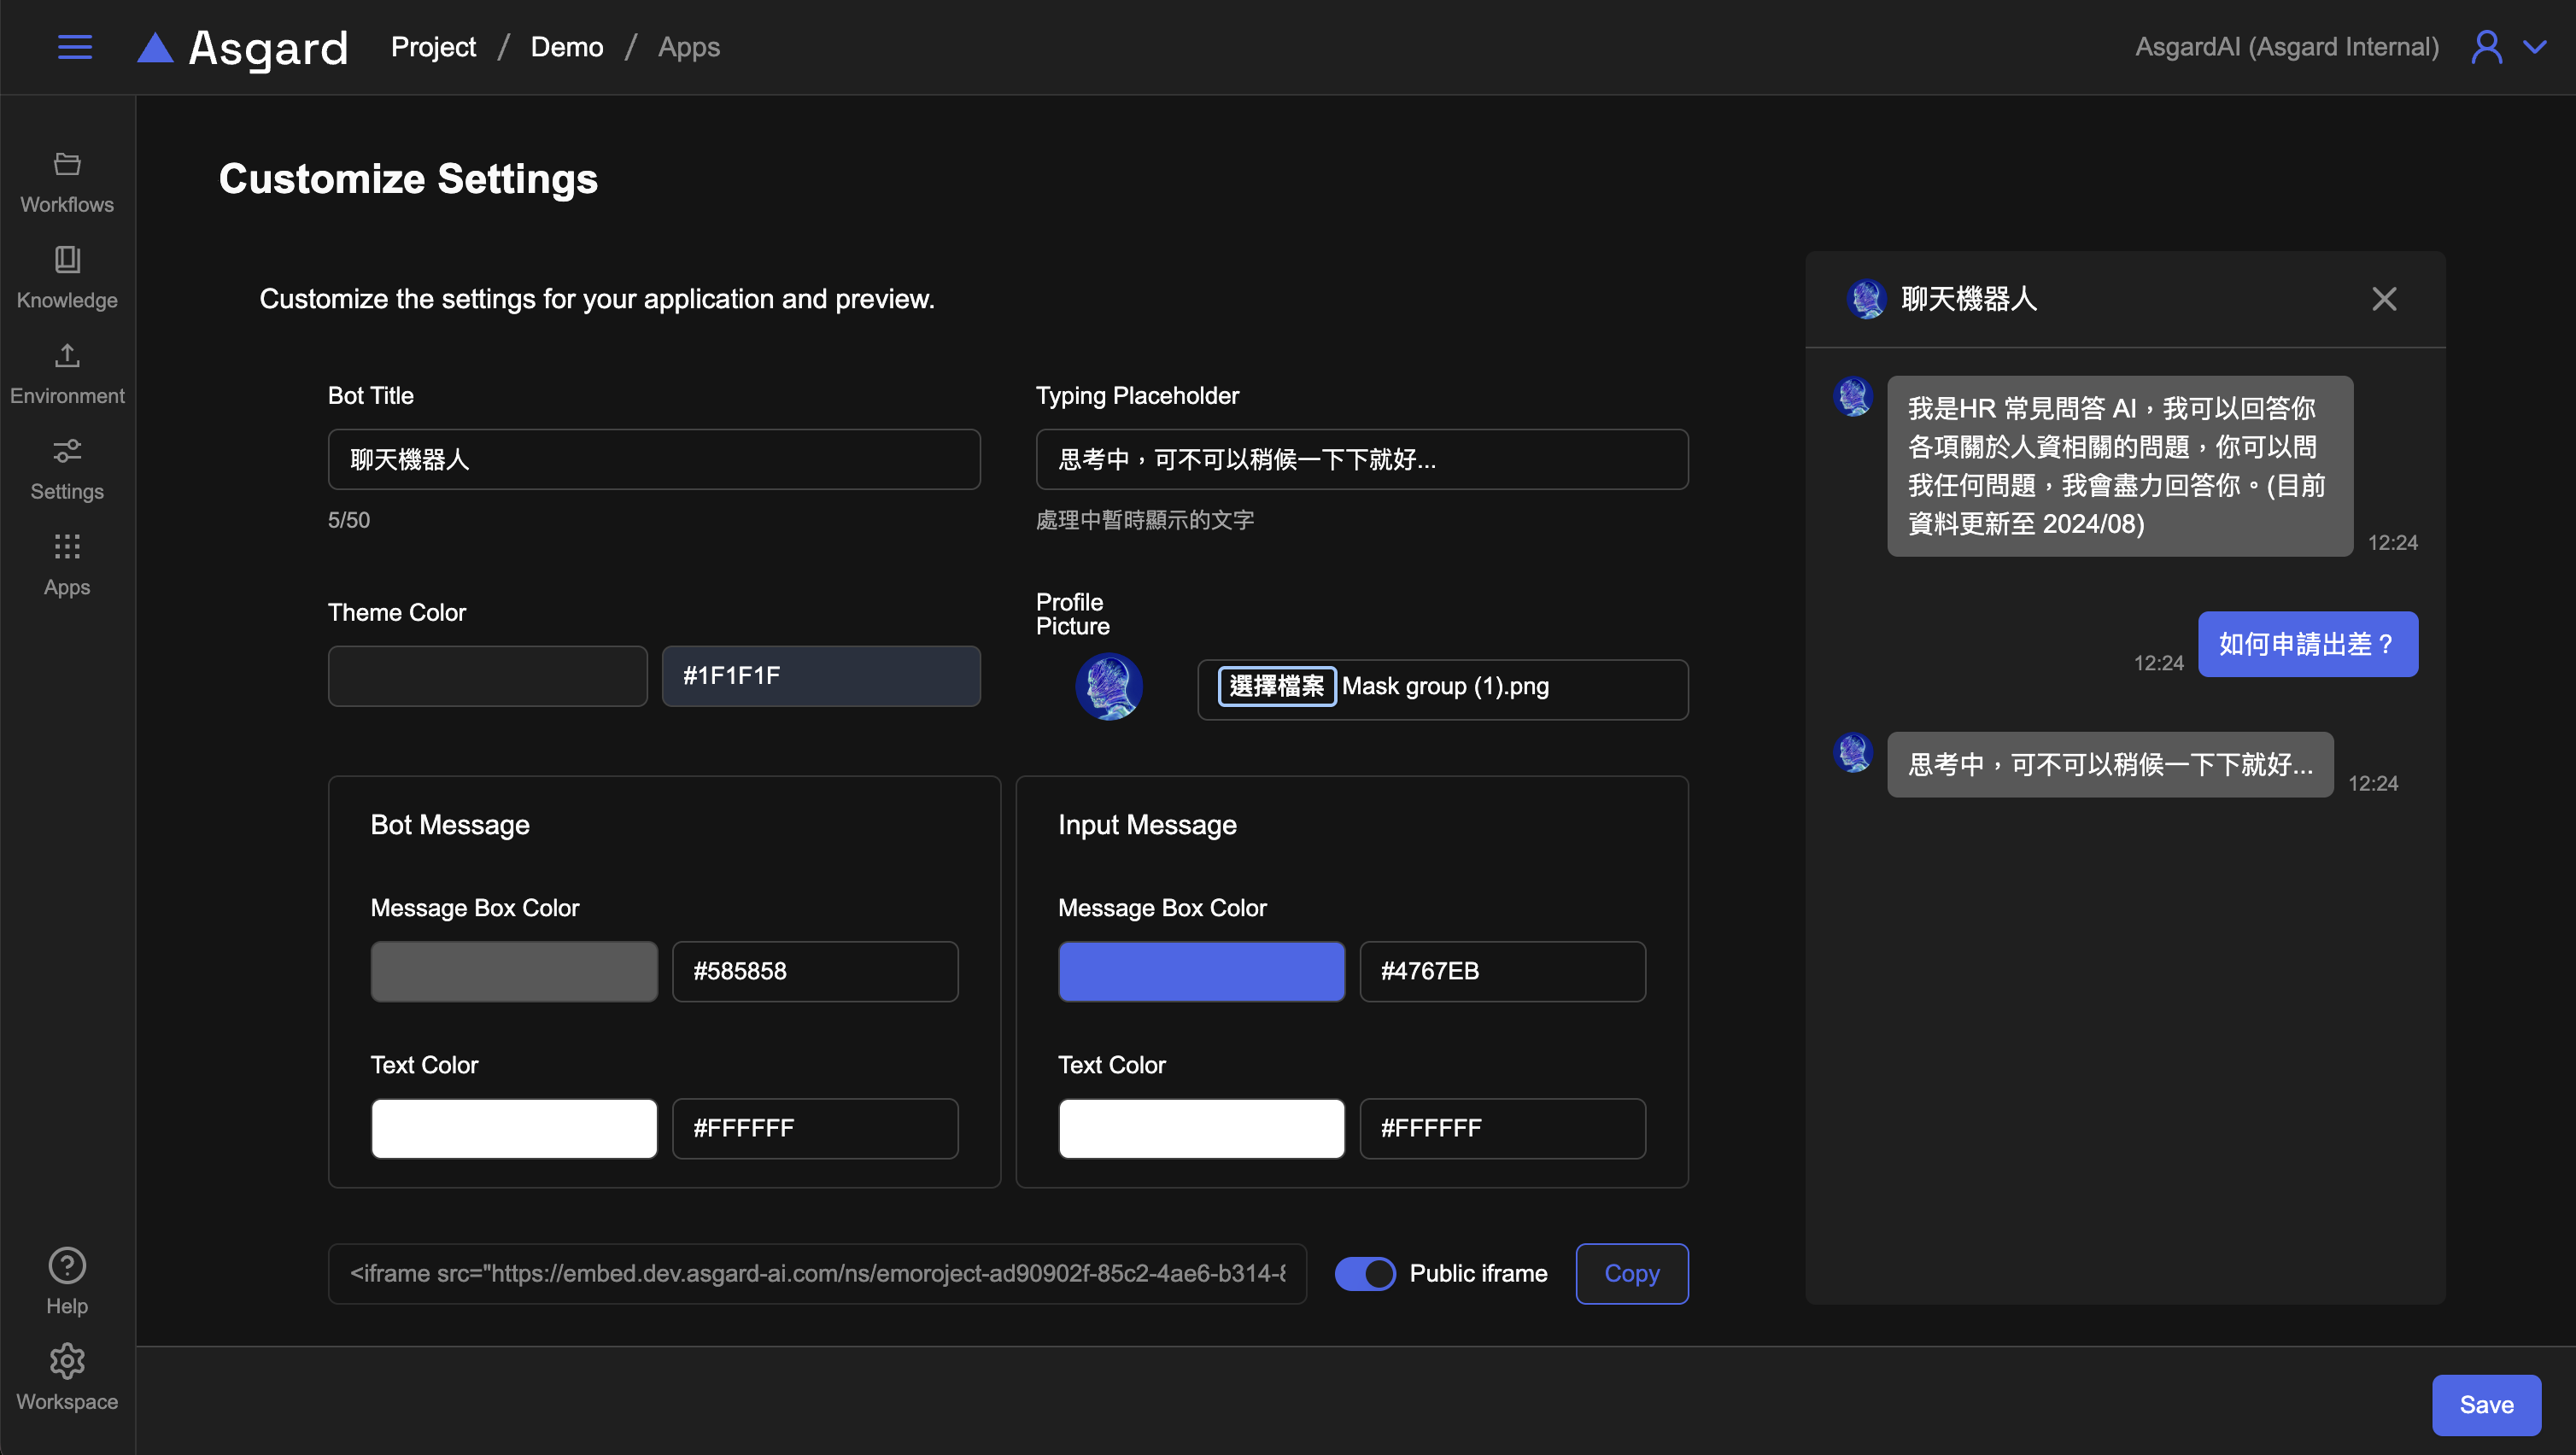Screen dimensions: 2576x1455
Task: Save the customize settings
Action: coord(2486,1404)
